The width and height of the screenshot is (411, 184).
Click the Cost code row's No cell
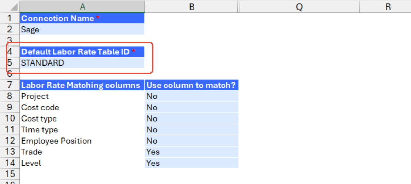[192, 108]
